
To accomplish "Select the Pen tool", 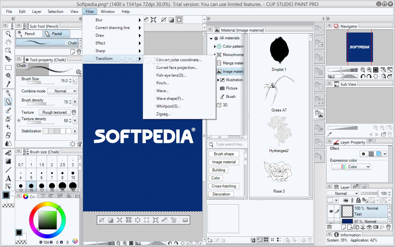I will (8, 93).
